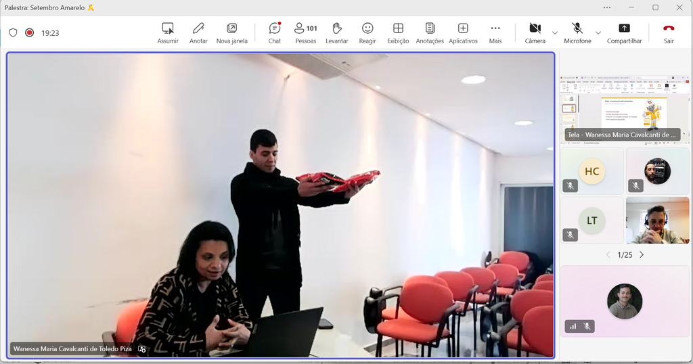Open Anotações meeting notes
The width and height of the screenshot is (693, 364).
coord(430,33)
